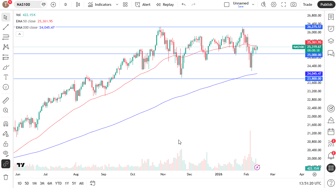
Task: Open the chart layout selector square
Action: [227, 4]
